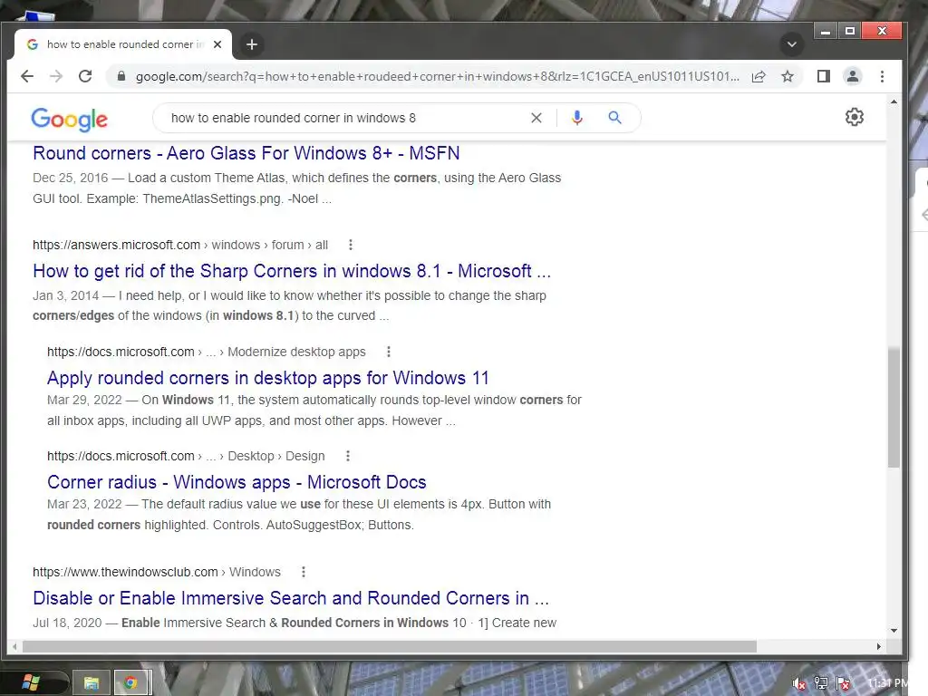This screenshot has width=928, height=696.
Task: Open the Windows Start button
Action: (x=31, y=683)
